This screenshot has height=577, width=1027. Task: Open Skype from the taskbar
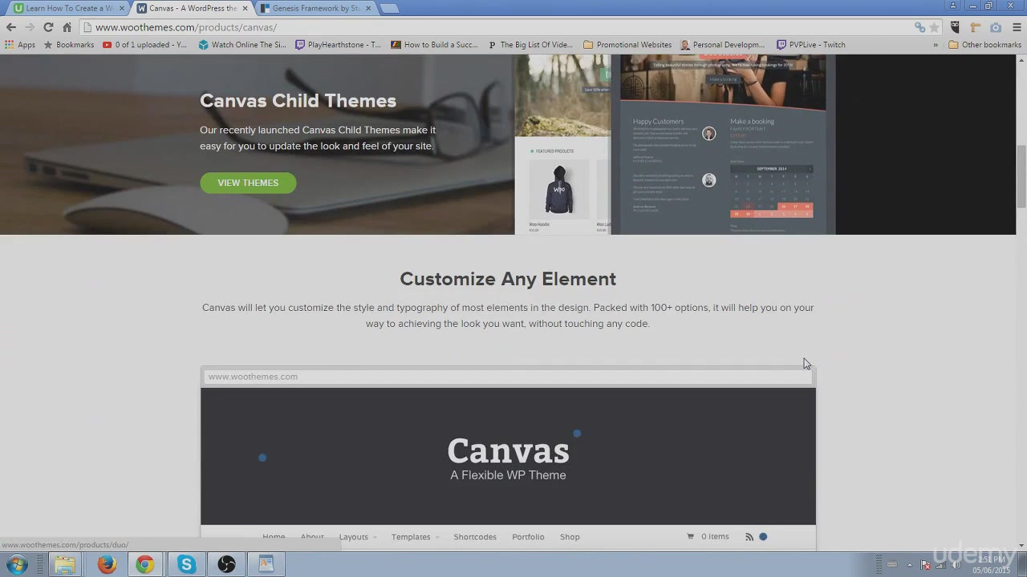(186, 564)
